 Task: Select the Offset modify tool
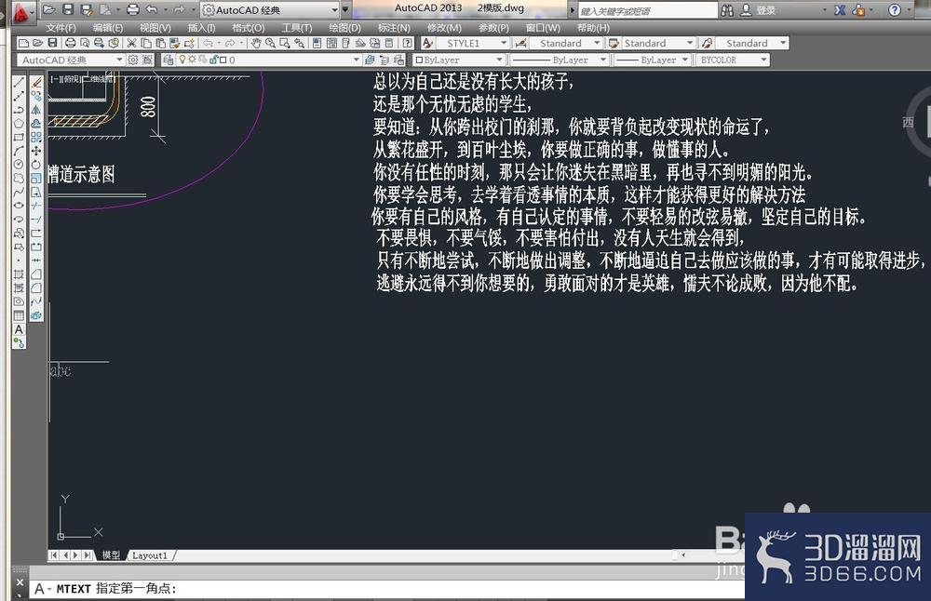point(36,124)
